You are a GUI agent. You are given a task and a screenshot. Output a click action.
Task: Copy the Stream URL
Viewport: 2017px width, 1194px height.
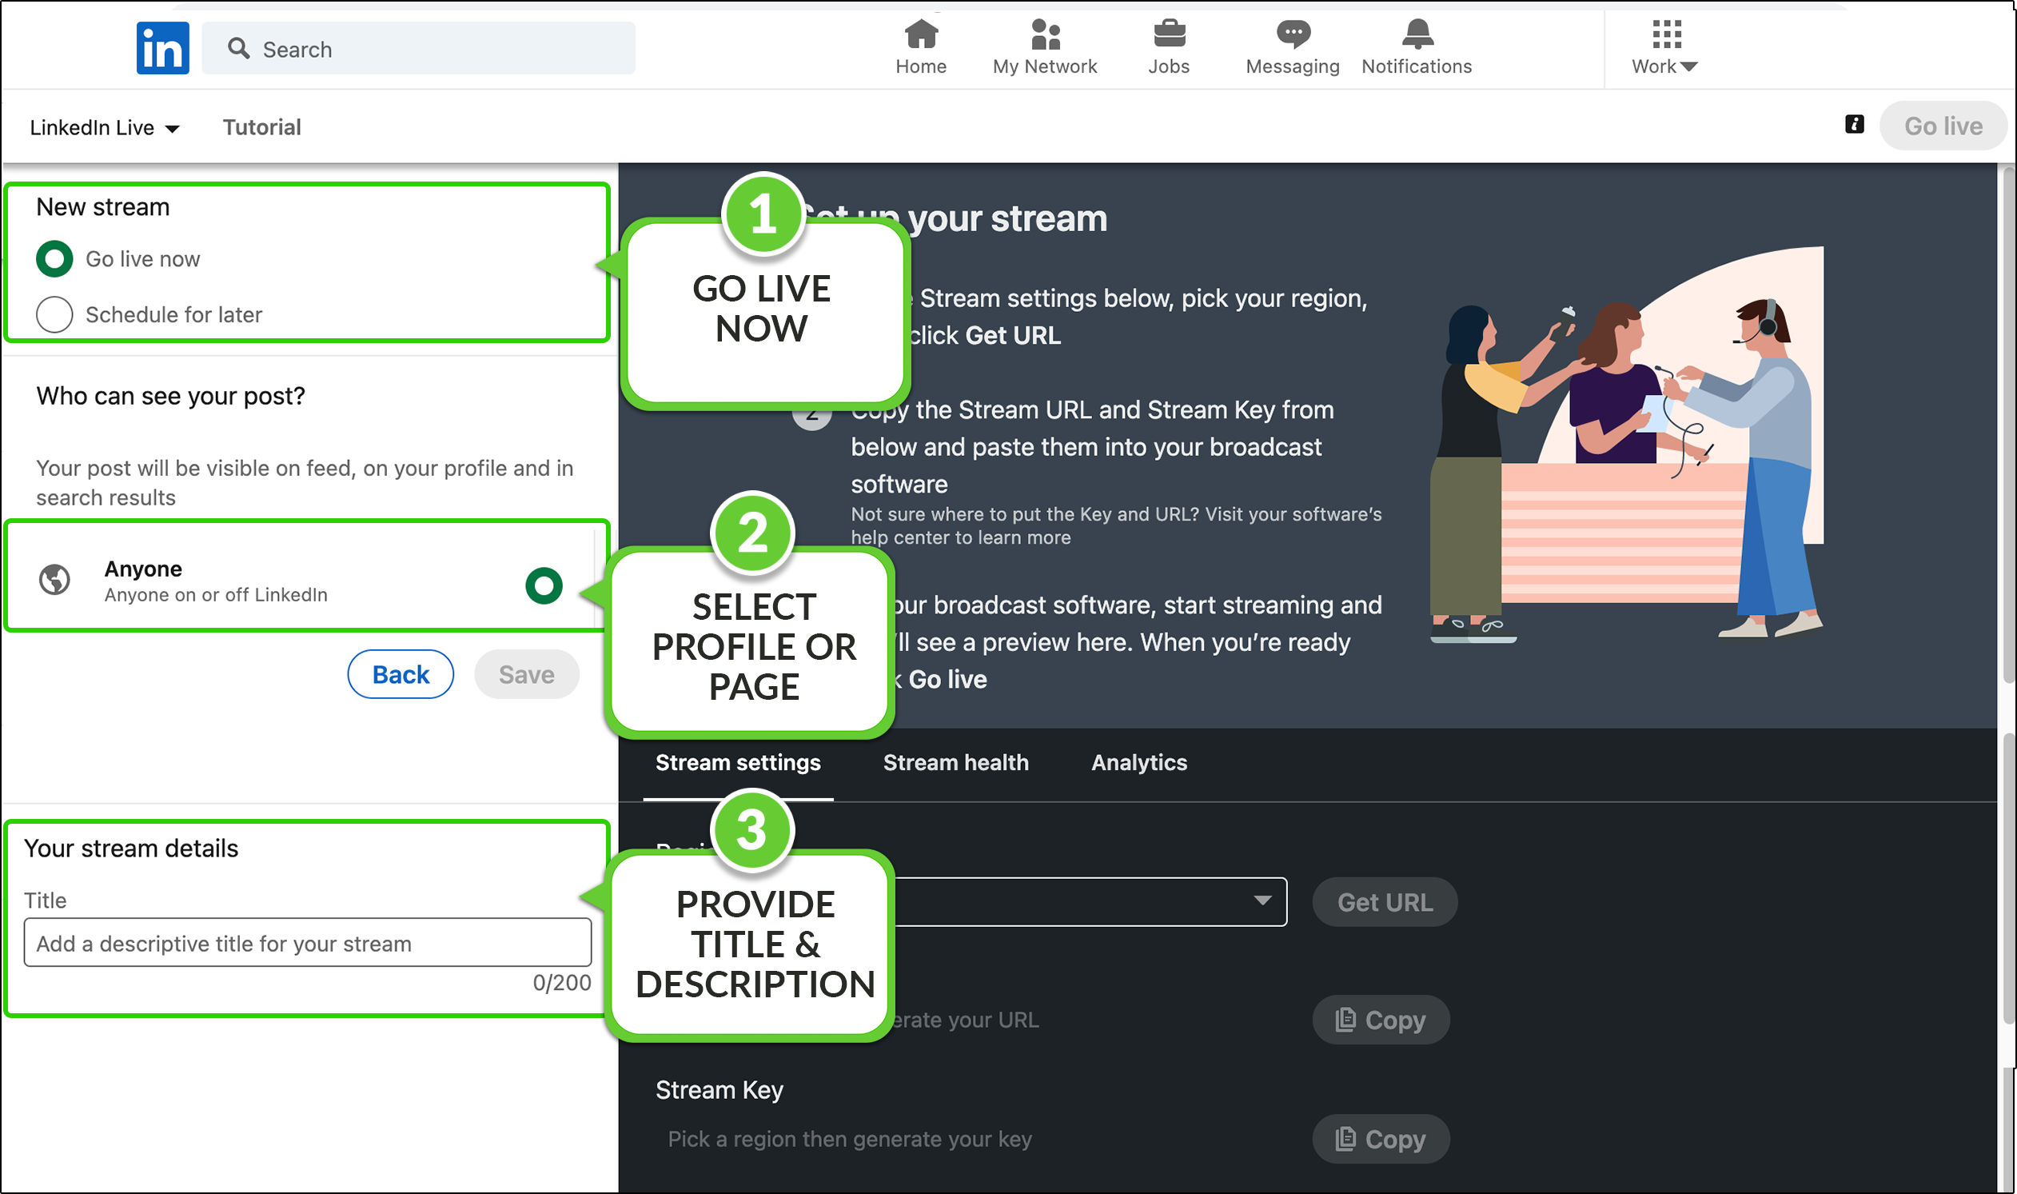(x=1381, y=1020)
